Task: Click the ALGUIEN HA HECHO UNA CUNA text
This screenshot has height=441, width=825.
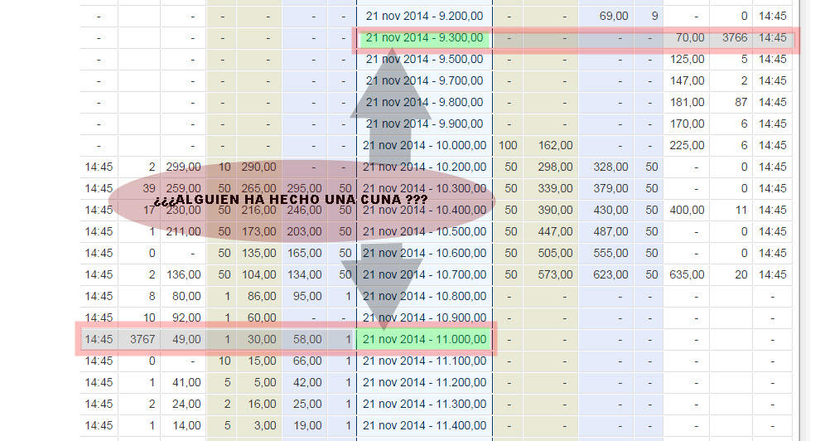Action: pos(290,202)
